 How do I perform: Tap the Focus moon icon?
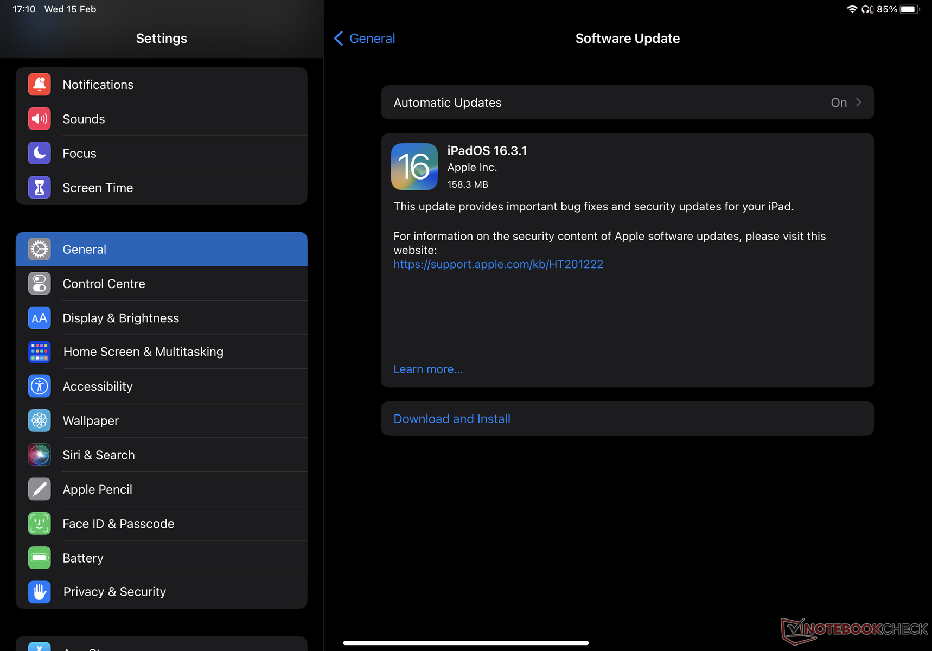(x=40, y=154)
